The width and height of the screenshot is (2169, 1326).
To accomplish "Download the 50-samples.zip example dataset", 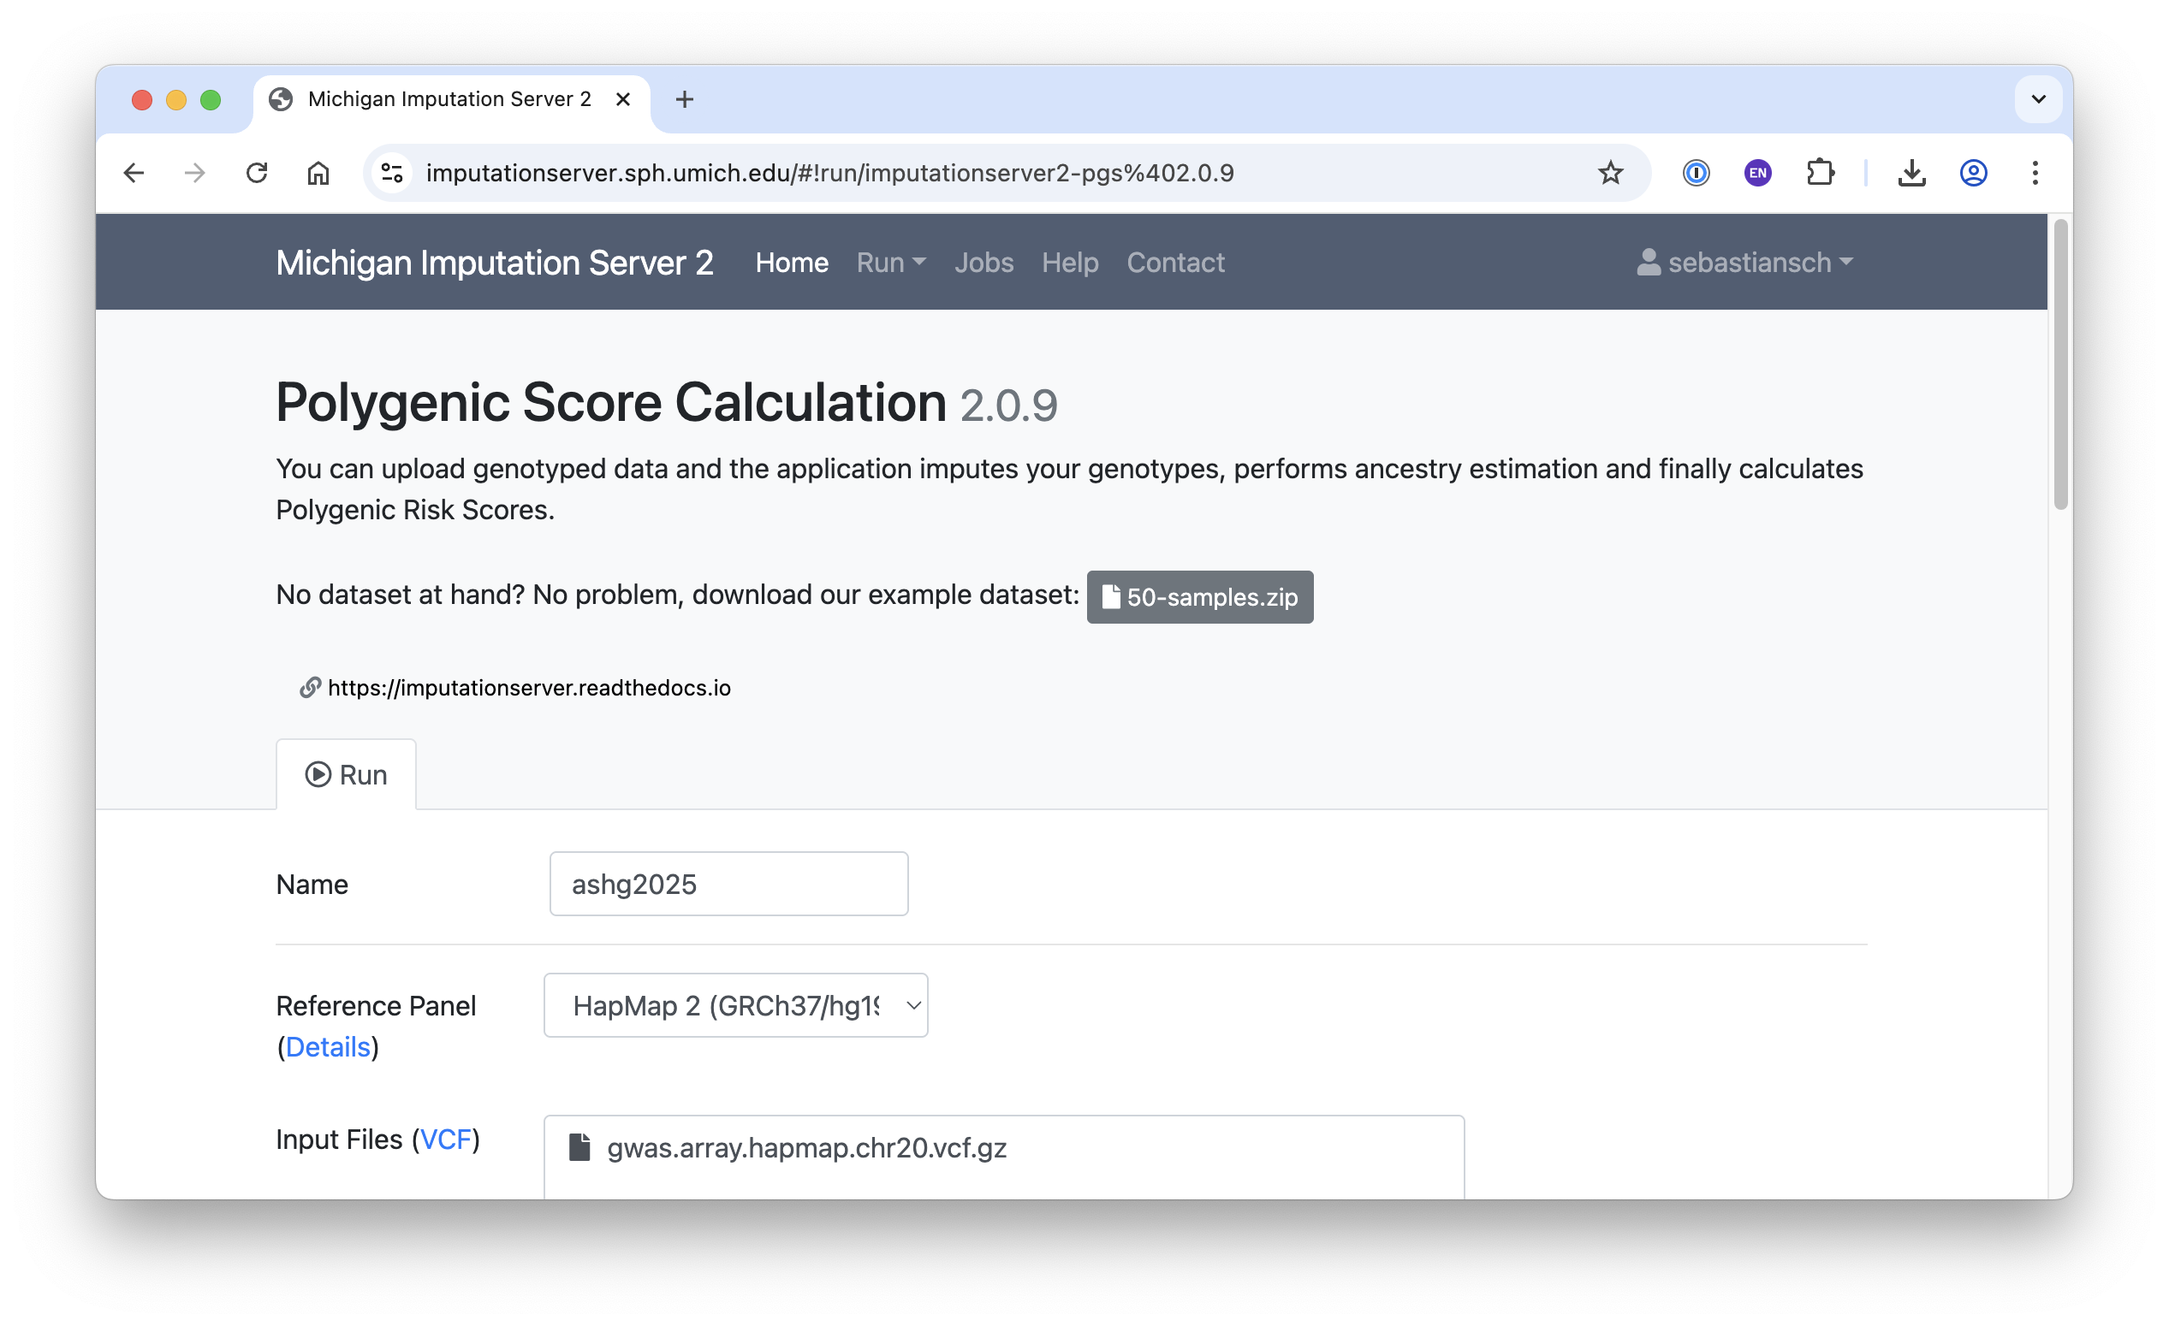I will pos(1199,596).
